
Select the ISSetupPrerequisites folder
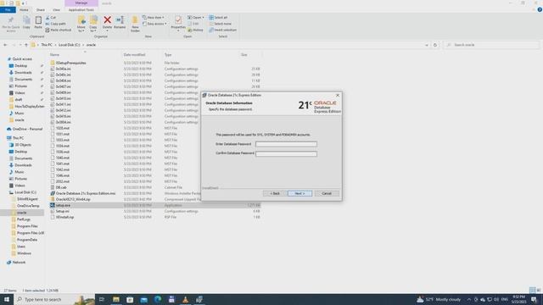(71, 63)
